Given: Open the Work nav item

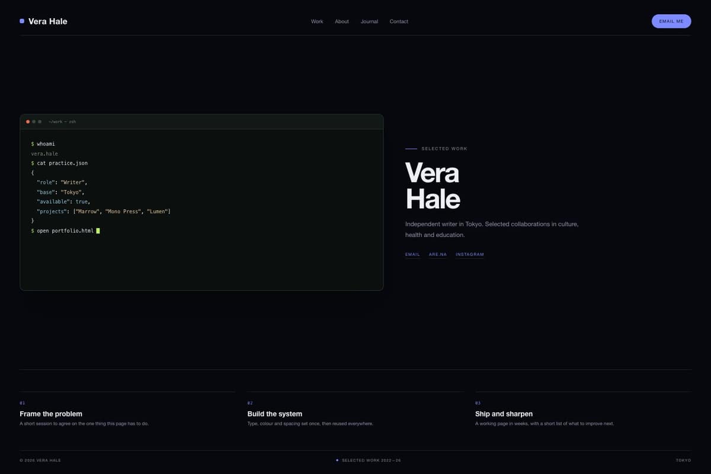Looking at the screenshot, I should point(317,21).
